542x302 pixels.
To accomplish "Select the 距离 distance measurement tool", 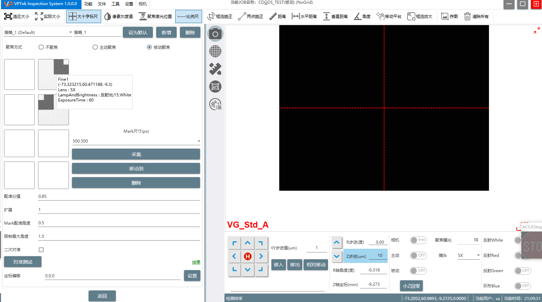I will pos(277,16).
